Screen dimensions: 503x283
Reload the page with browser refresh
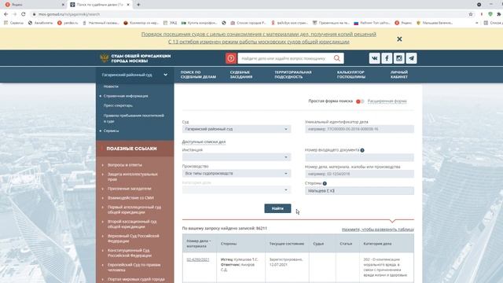23,14
